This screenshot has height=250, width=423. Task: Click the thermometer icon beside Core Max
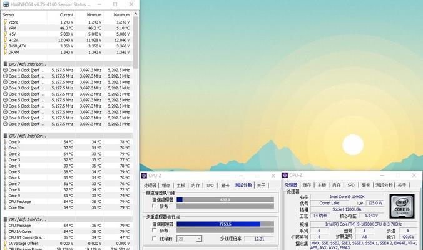(x=5, y=207)
